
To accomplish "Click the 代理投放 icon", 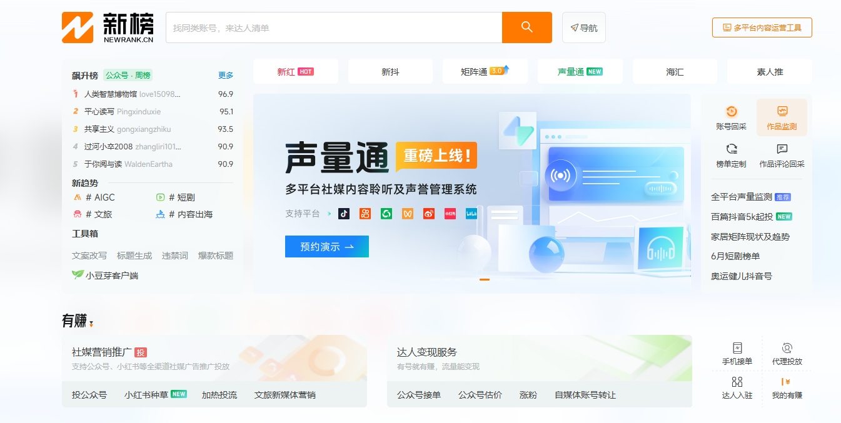I will [787, 348].
